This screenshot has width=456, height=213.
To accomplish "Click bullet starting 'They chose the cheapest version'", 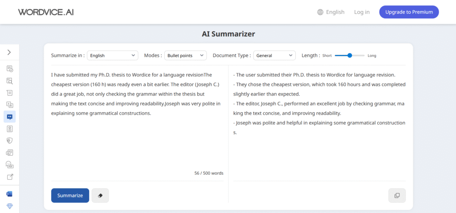I will pos(319,89).
